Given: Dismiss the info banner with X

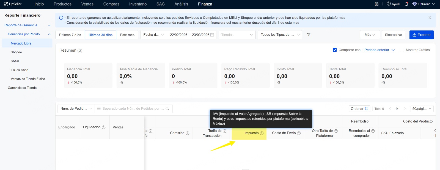Looking at the screenshot, I should click(x=430, y=18).
